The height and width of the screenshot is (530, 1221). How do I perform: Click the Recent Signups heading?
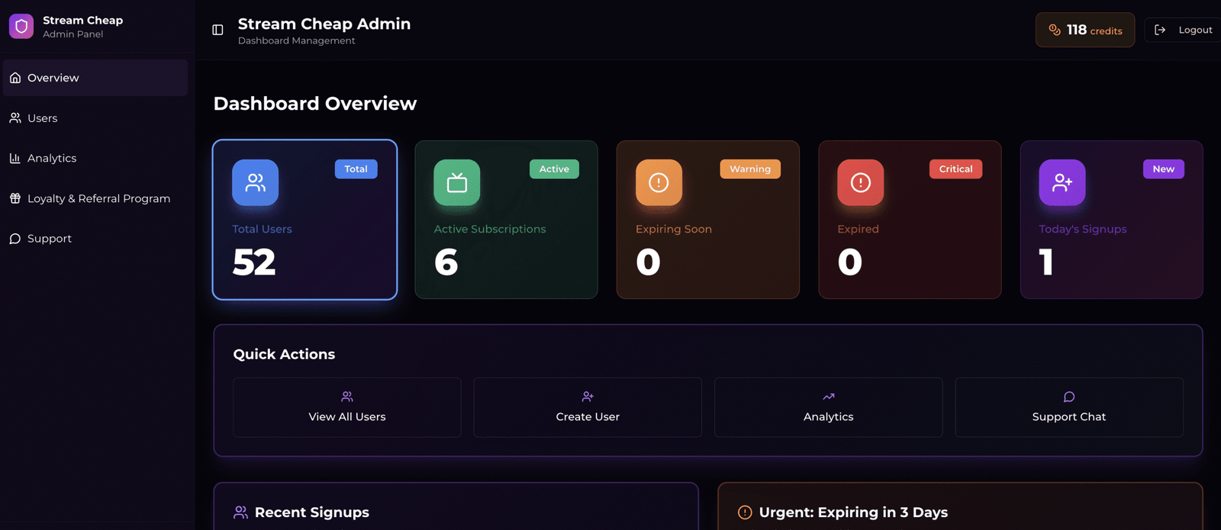pyautogui.click(x=312, y=512)
